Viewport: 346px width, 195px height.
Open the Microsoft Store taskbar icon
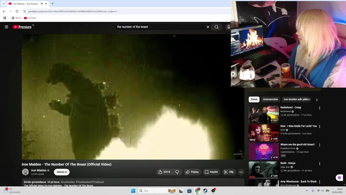click(189, 191)
